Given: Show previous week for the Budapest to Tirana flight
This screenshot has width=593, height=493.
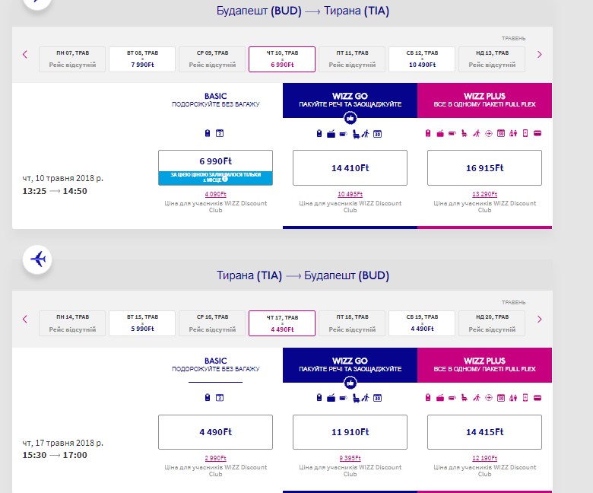Looking at the screenshot, I should tap(25, 55).
